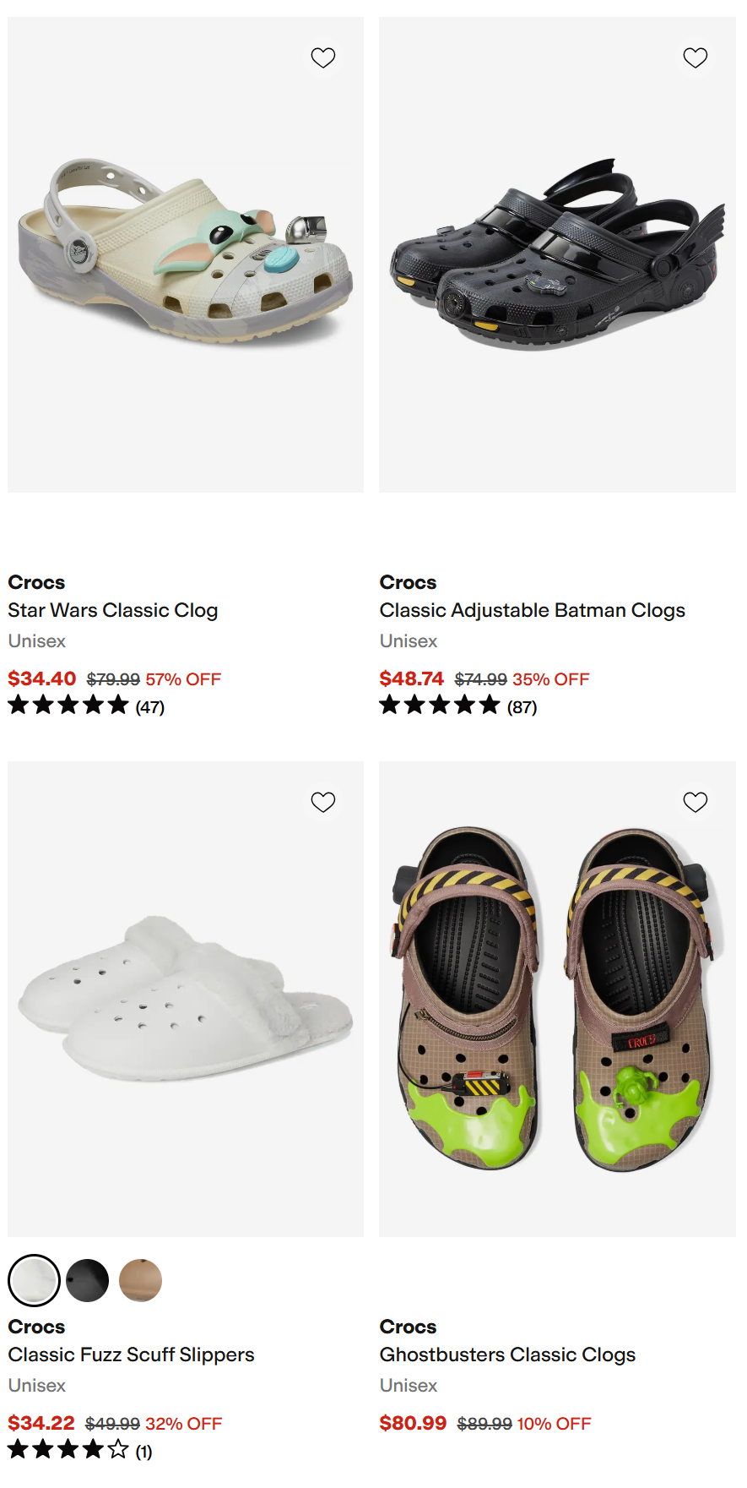747x1488 pixels.
Task: Open the Star Wars Classic Clog link
Action: click(113, 610)
